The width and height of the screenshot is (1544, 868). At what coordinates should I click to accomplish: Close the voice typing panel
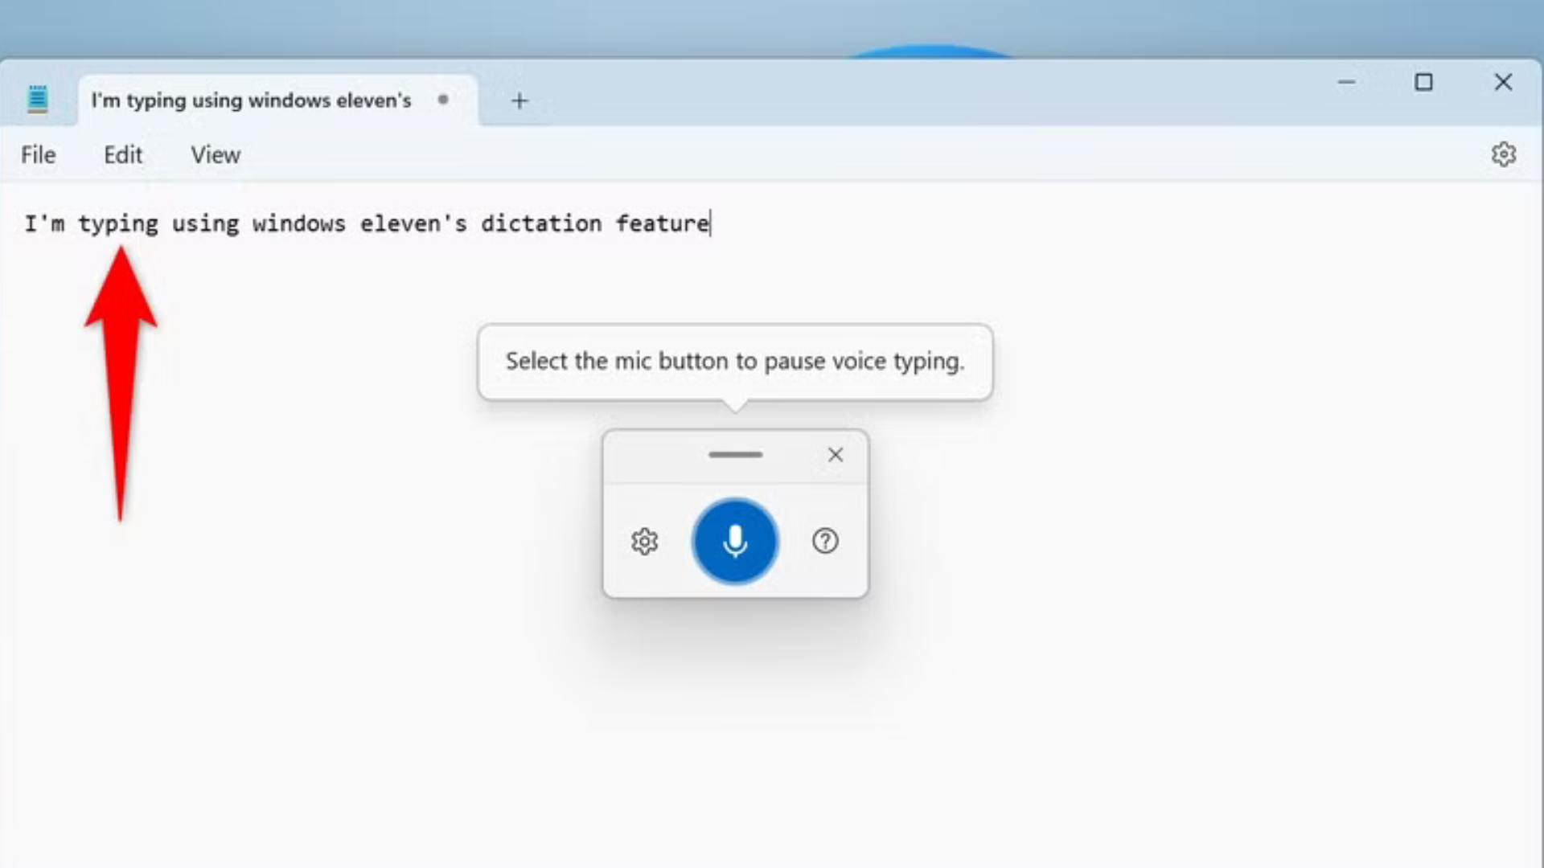coord(836,455)
